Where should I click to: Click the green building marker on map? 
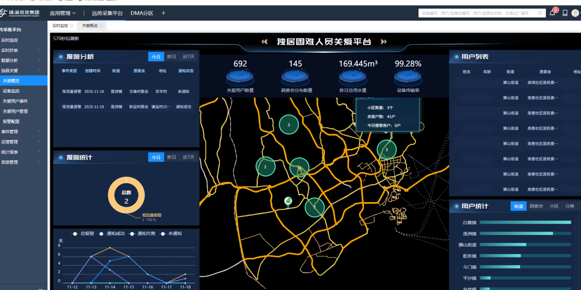(x=288, y=201)
